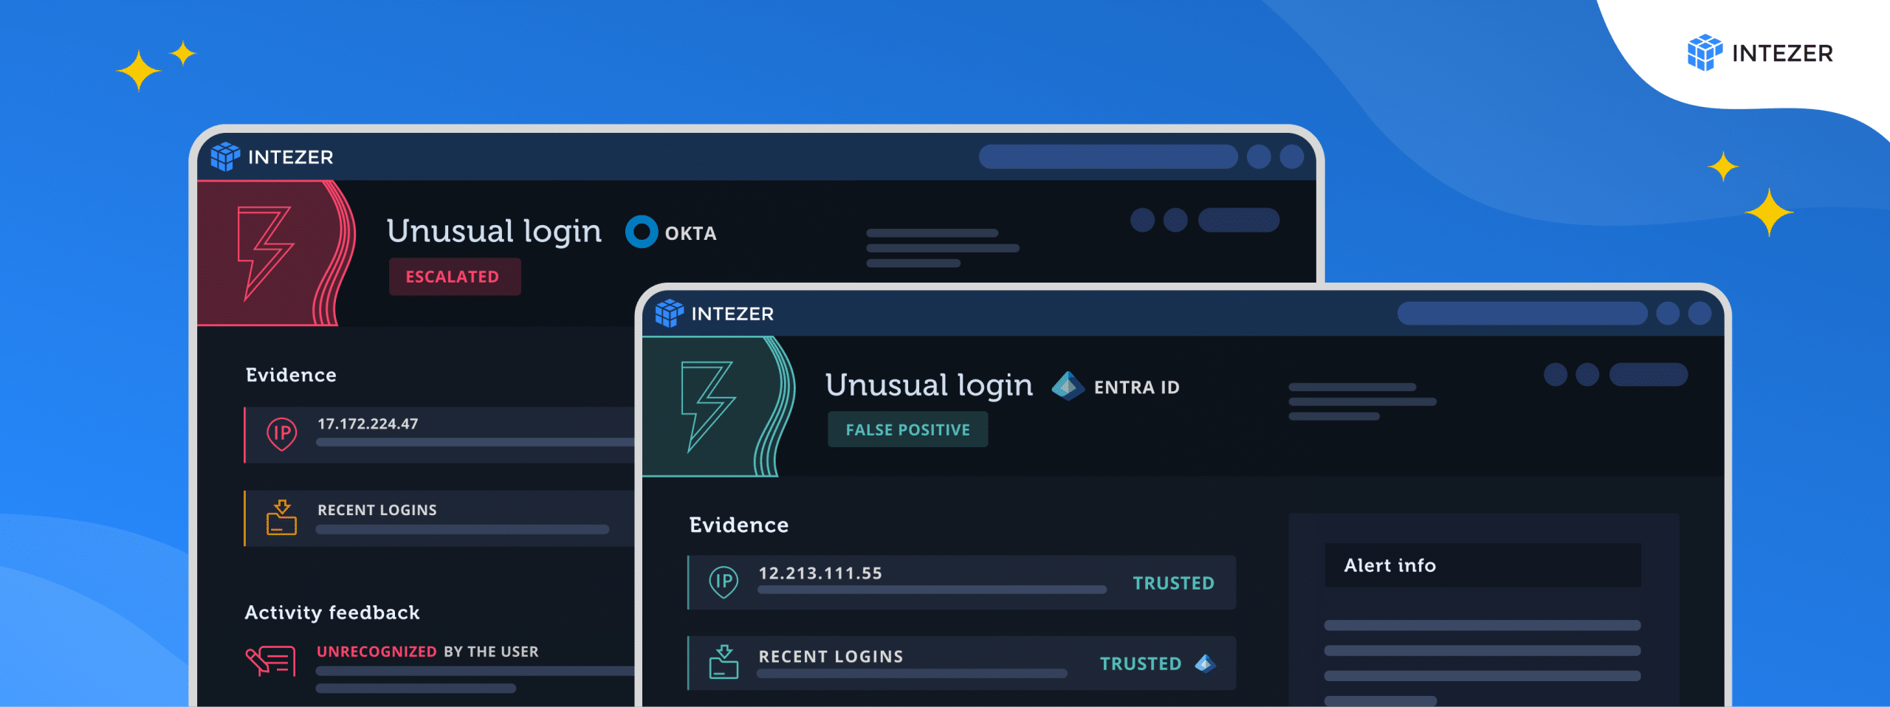Screen dimensions: 1890x707
Task: Switch to the Evidence section of Entra alert
Action: pos(738,524)
